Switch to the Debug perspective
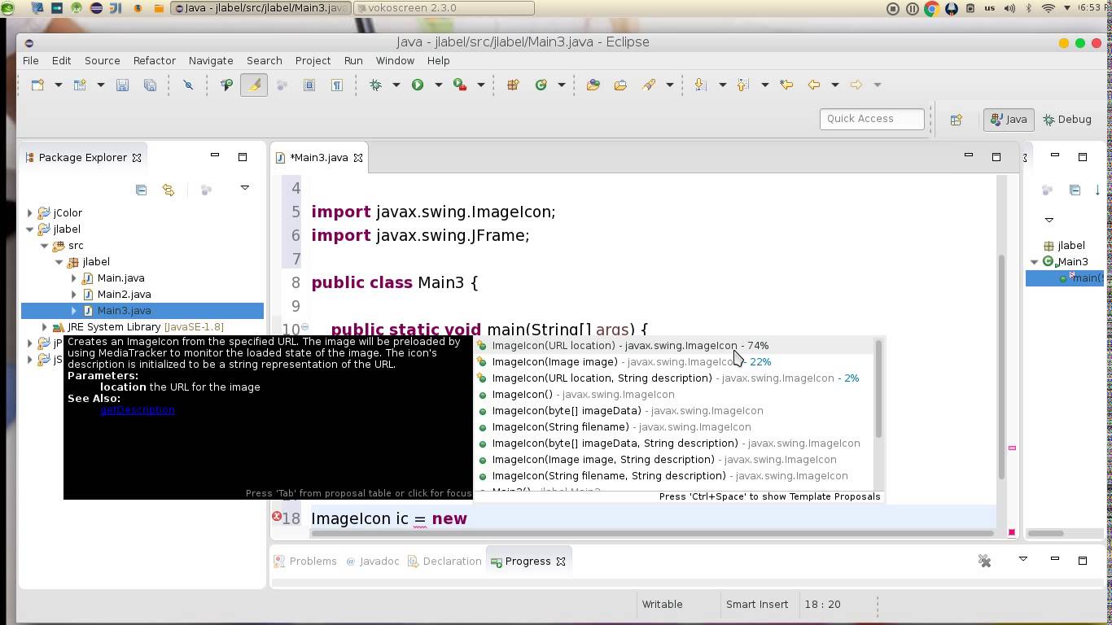This screenshot has width=1112, height=625. (1067, 120)
